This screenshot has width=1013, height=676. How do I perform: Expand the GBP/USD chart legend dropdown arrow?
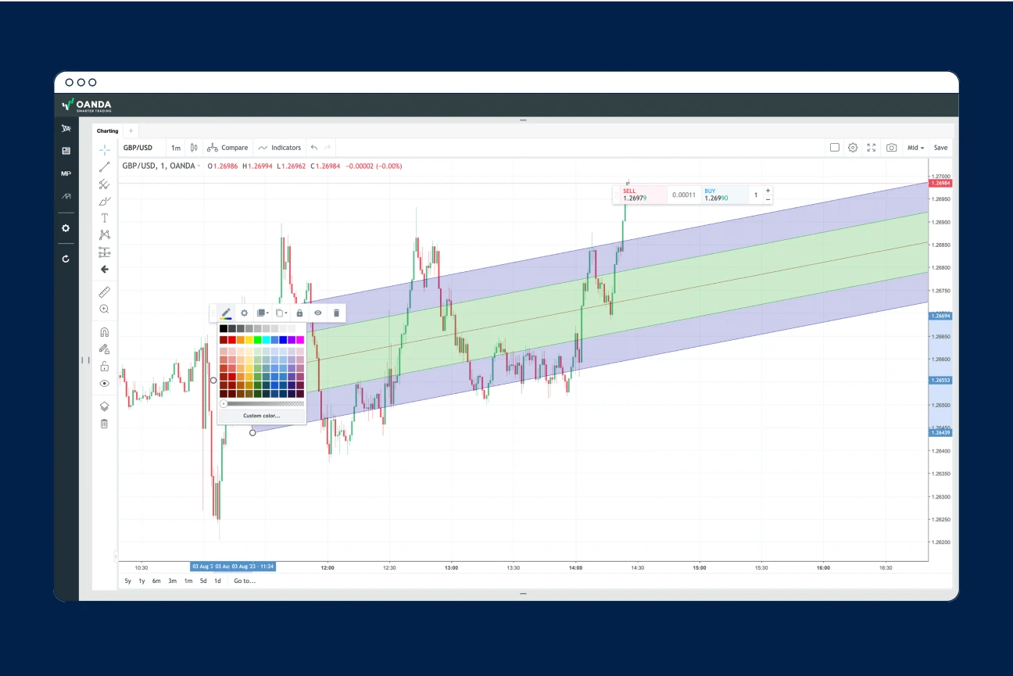(199, 166)
